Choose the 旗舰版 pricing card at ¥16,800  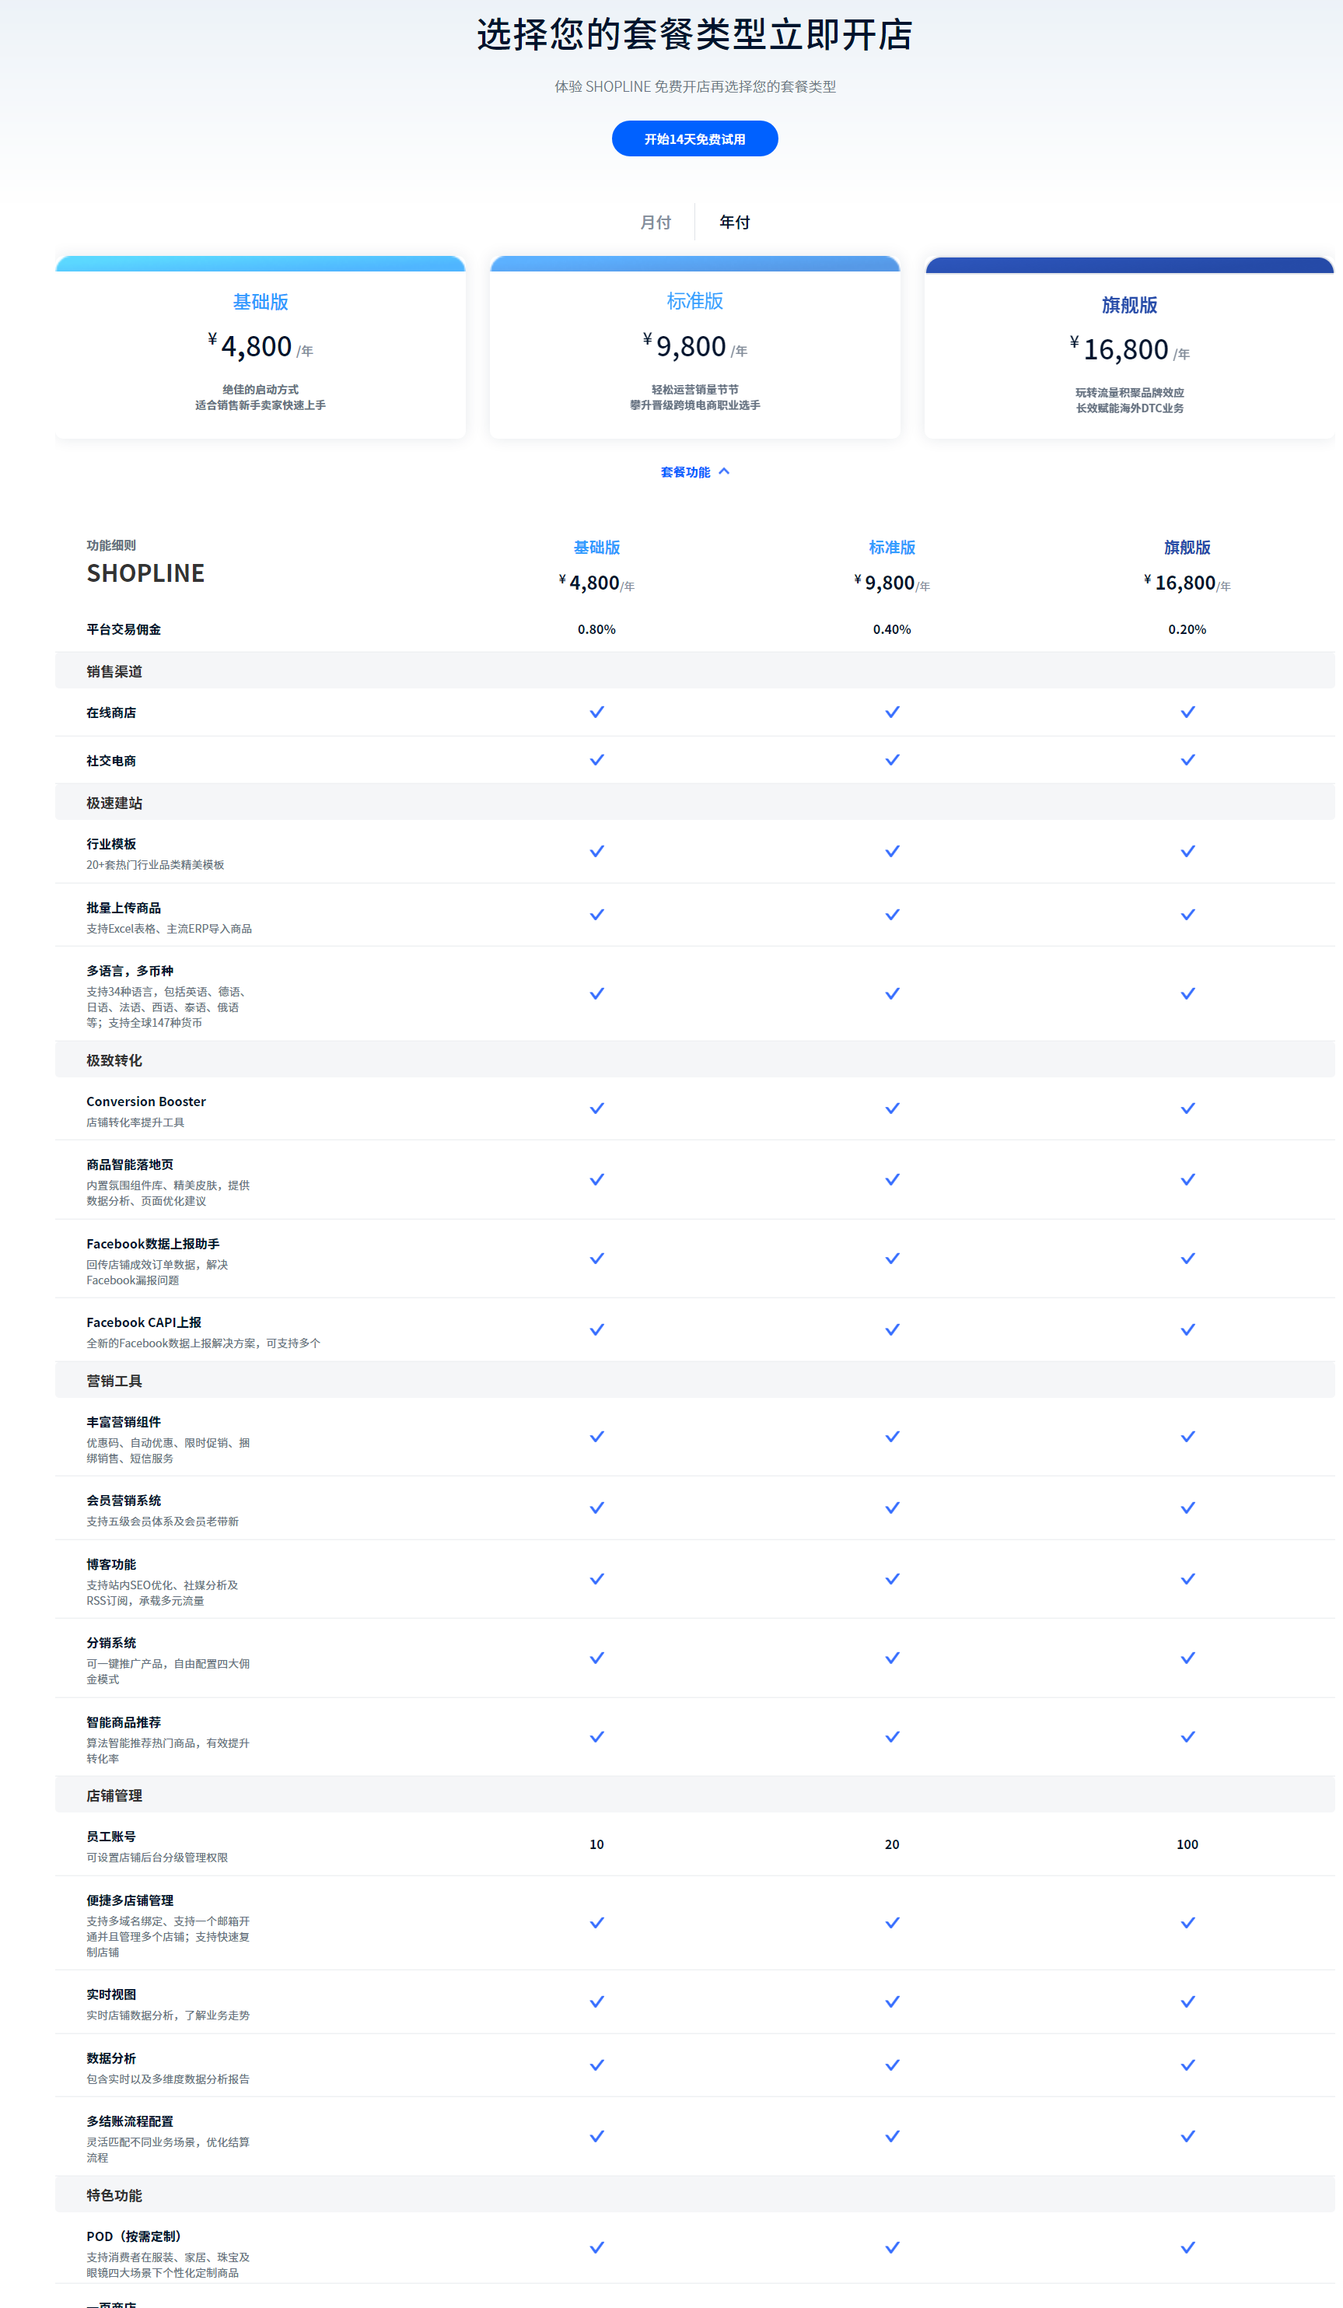[1129, 351]
